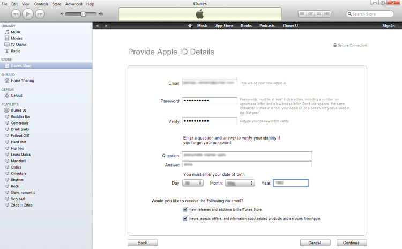Image resolution: width=402 pixels, height=249 pixels.
Task: Switch to App Store tab
Action: click(x=225, y=26)
